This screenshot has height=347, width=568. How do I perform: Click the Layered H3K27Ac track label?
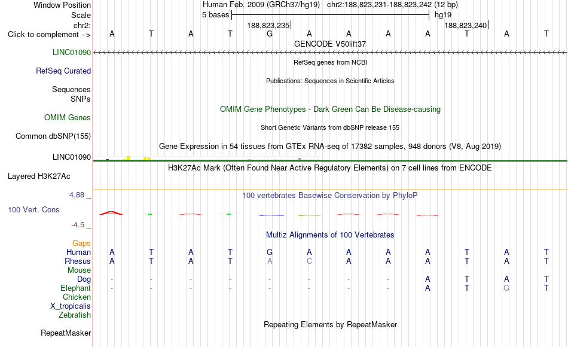pos(39,176)
